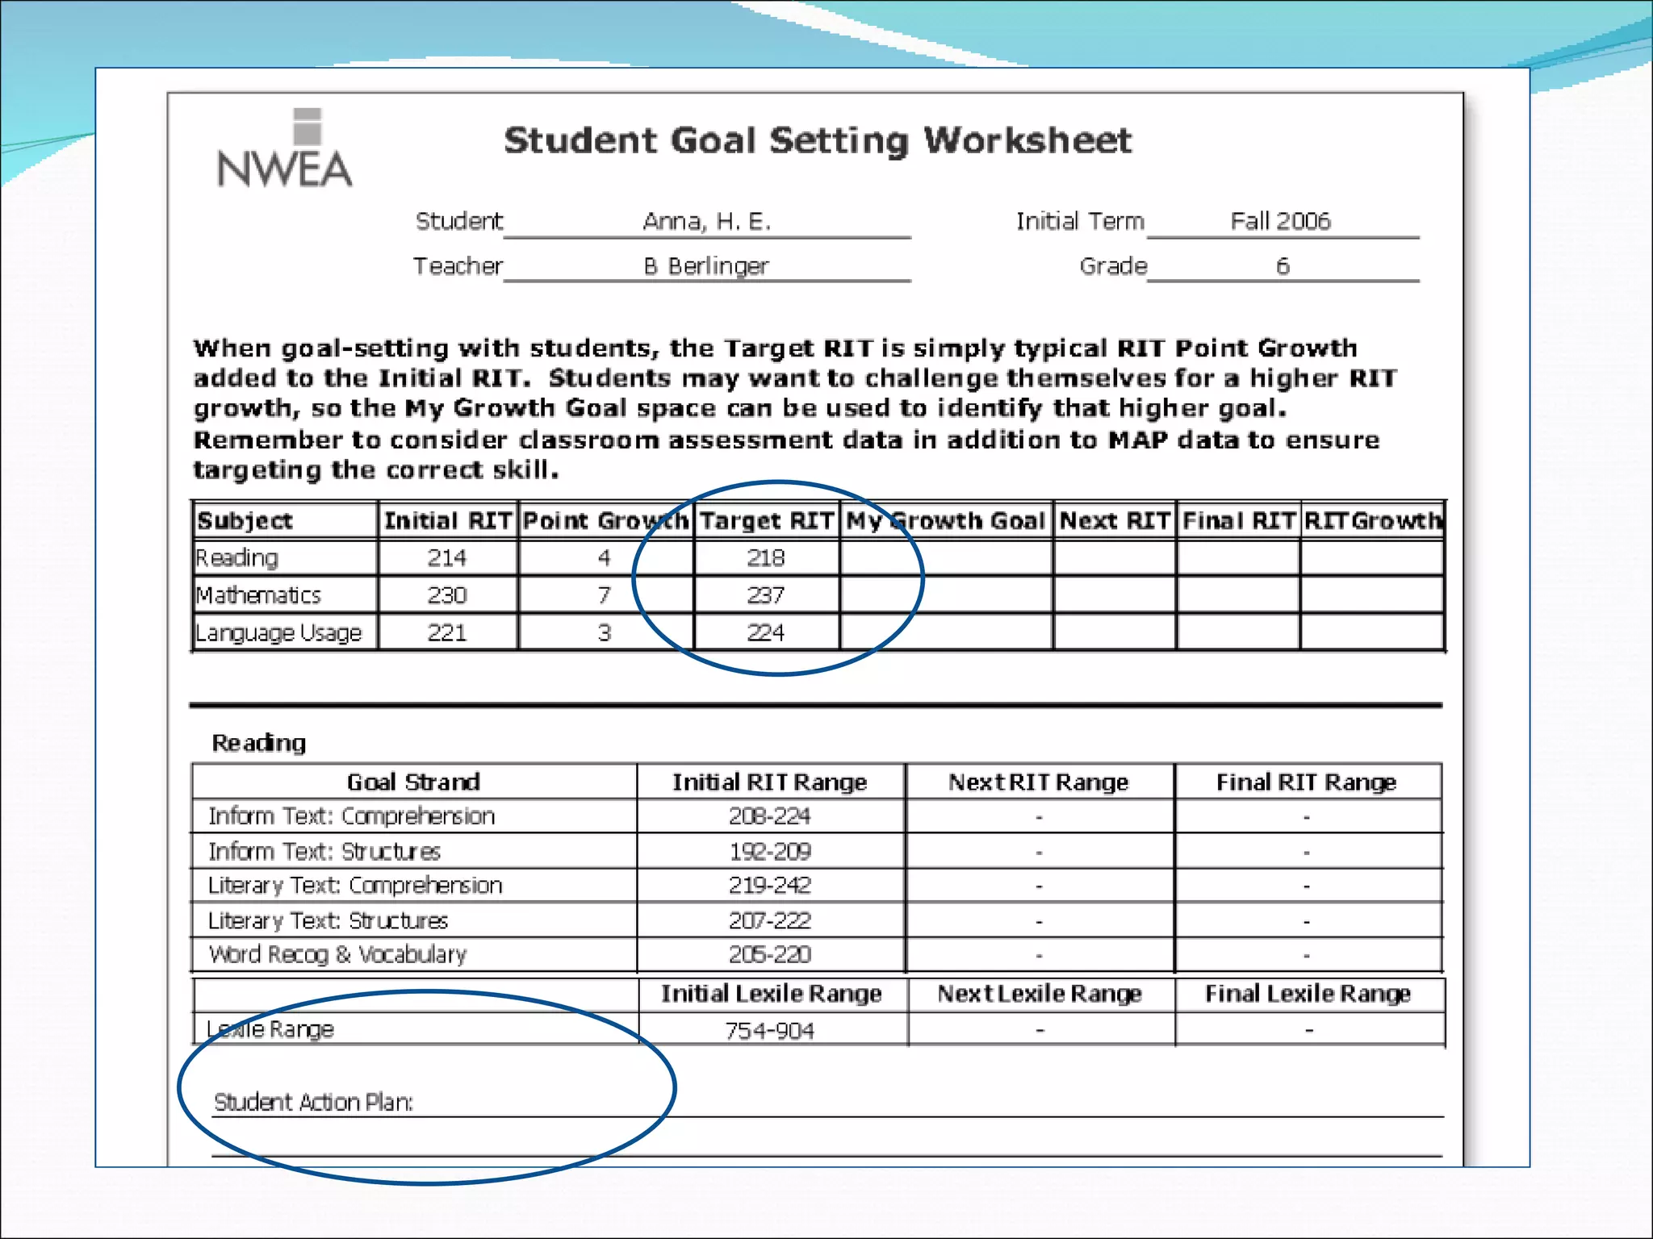Select the Mathematics Initial RIT value 230
Screen dimensions: 1653x1239
click(446, 595)
